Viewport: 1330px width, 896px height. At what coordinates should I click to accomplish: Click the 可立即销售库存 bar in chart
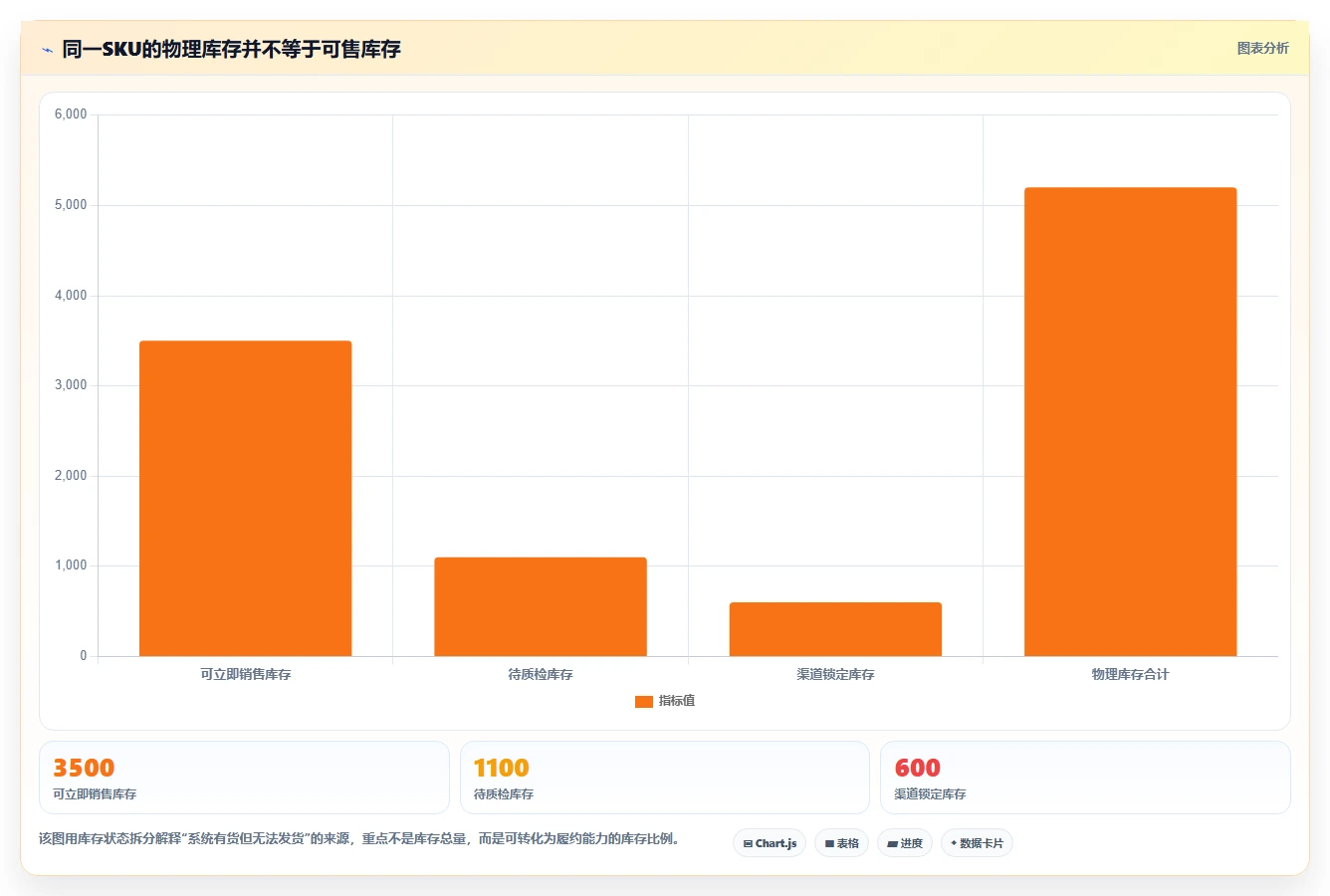tap(246, 499)
